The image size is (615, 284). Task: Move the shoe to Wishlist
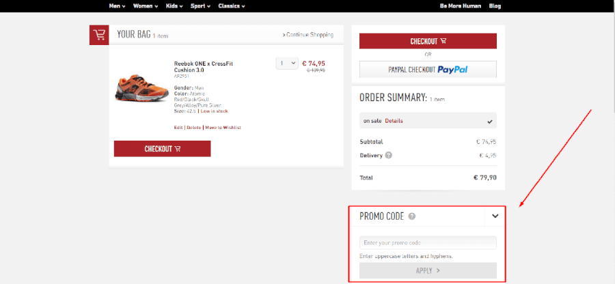pyautogui.click(x=223, y=128)
